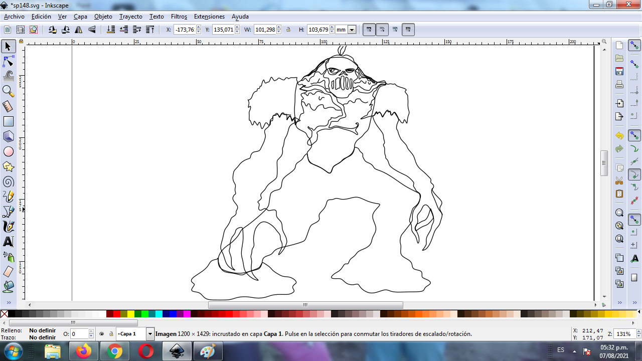
Task: Select the Spiral tool
Action: (8, 182)
